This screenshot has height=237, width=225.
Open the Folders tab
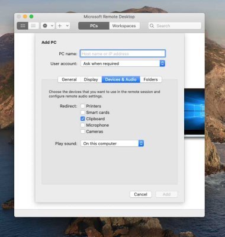point(150,79)
